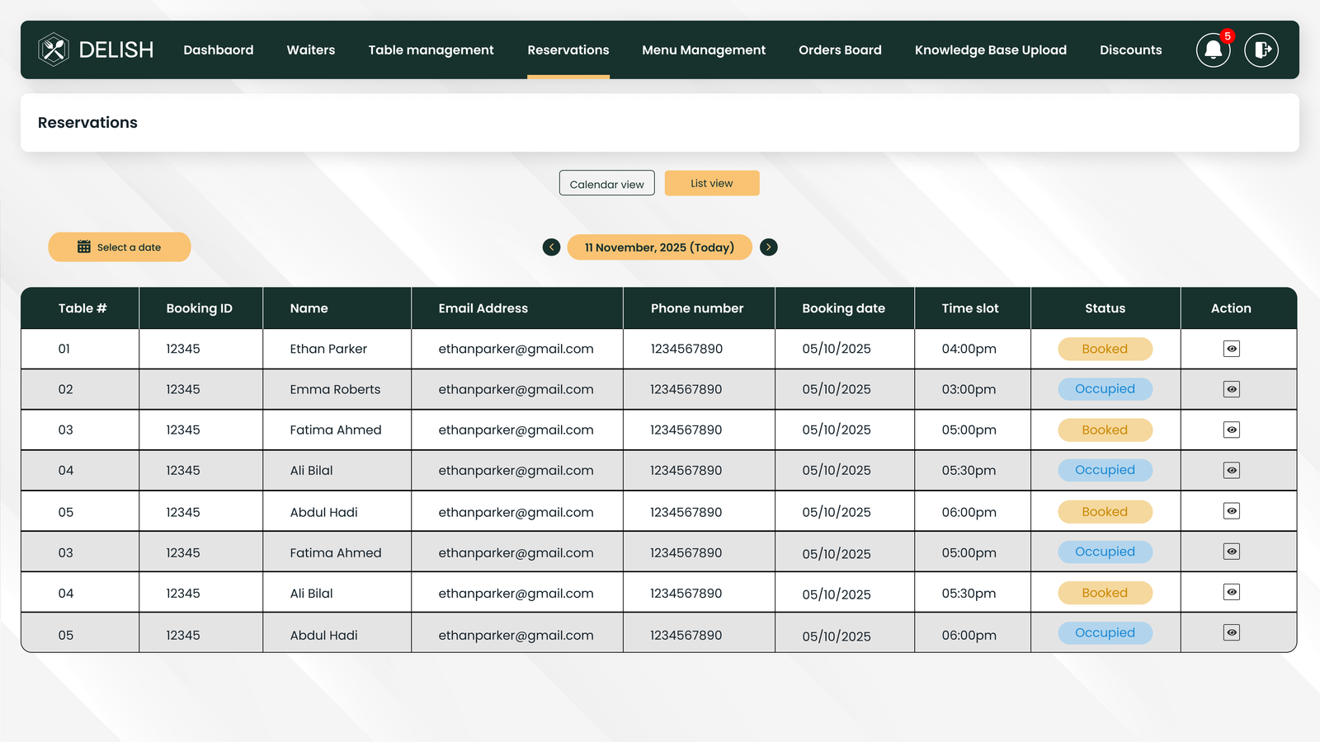Screen dimensions: 1320x742
Task: Open the Dashbaord nav item
Action: (x=219, y=49)
